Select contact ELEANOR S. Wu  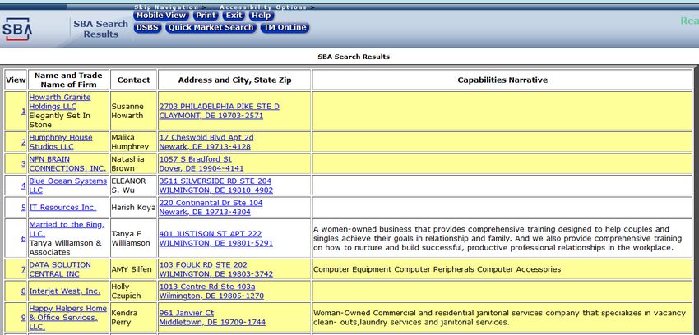128,186
